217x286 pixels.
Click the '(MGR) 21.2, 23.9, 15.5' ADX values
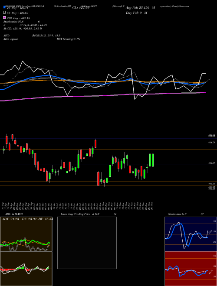46,36
